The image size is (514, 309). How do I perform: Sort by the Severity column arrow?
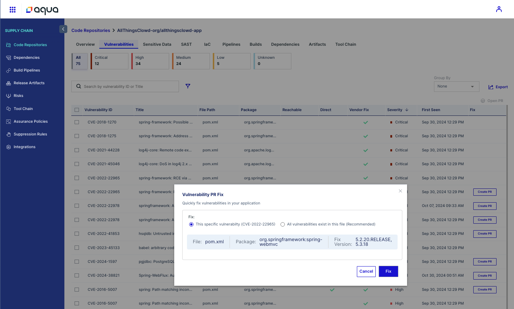[407, 110]
